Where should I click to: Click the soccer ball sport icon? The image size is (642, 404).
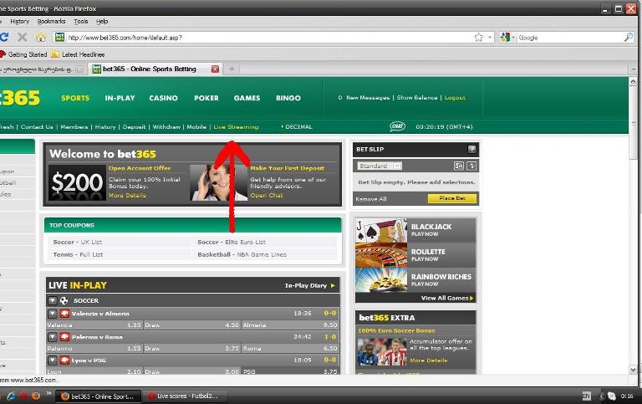coord(64,301)
